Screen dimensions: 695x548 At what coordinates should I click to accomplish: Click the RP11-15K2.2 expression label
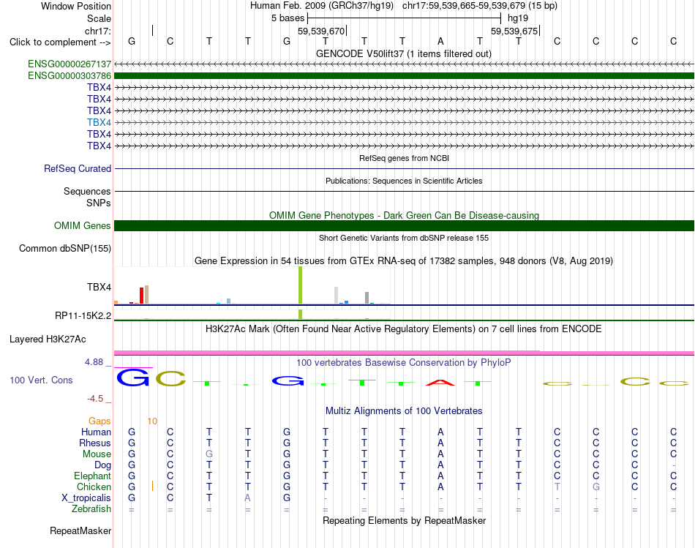pyautogui.click(x=83, y=315)
